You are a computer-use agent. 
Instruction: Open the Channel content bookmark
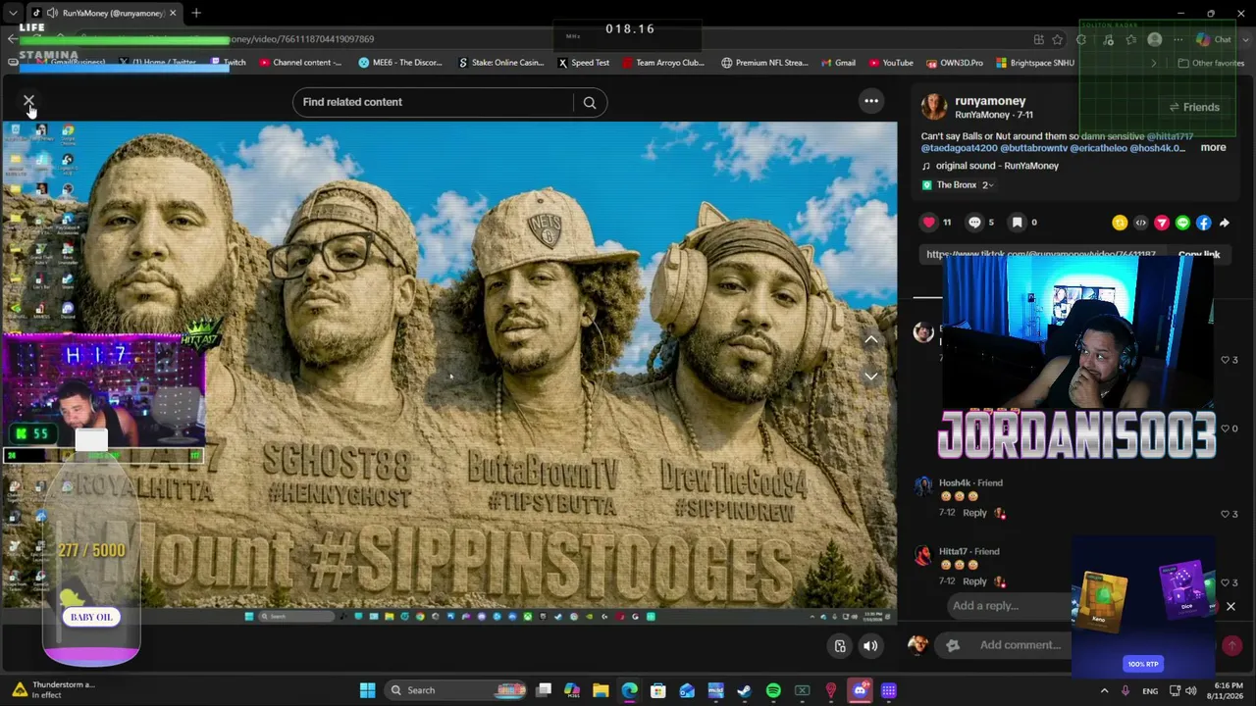coord(300,63)
